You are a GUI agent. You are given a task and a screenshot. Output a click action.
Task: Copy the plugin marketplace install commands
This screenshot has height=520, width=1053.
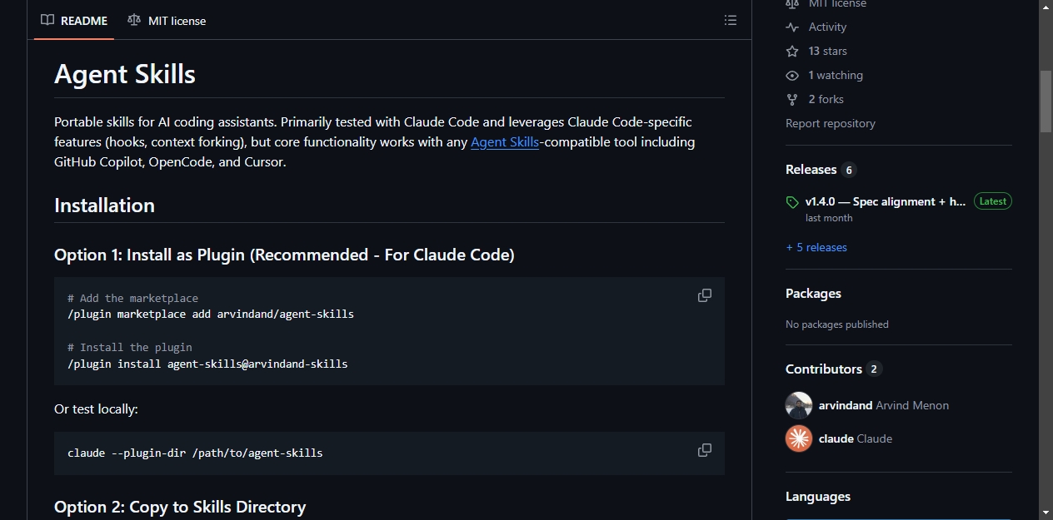coord(705,295)
